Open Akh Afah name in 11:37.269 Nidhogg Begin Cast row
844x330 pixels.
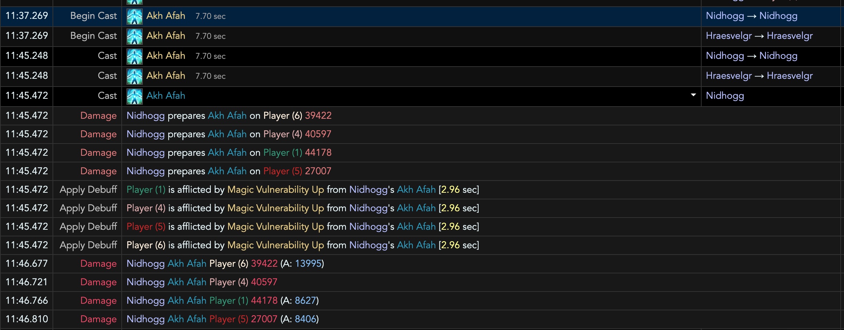click(166, 16)
